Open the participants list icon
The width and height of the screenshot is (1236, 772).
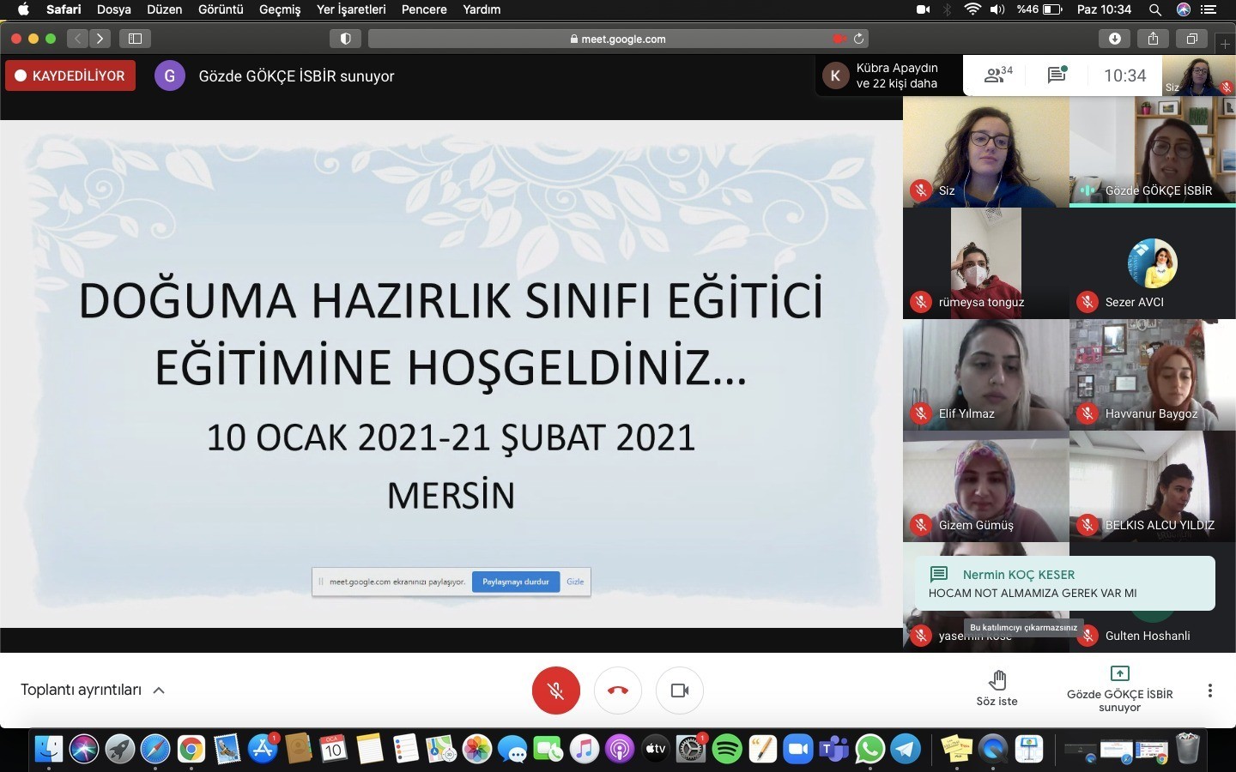coord(997,75)
